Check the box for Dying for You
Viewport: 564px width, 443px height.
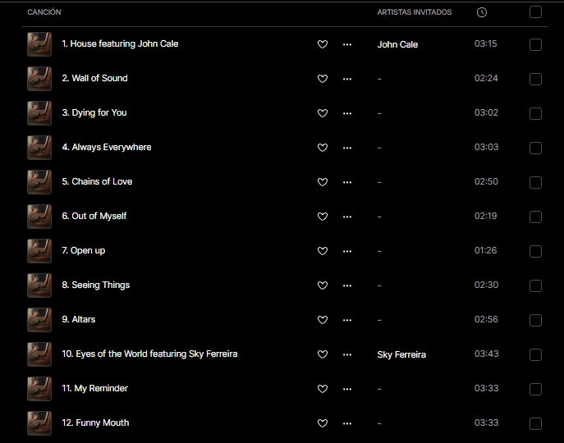(536, 113)
